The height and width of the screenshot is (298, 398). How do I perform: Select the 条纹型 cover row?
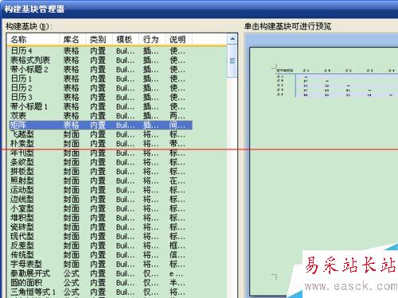tap(100, 162)
